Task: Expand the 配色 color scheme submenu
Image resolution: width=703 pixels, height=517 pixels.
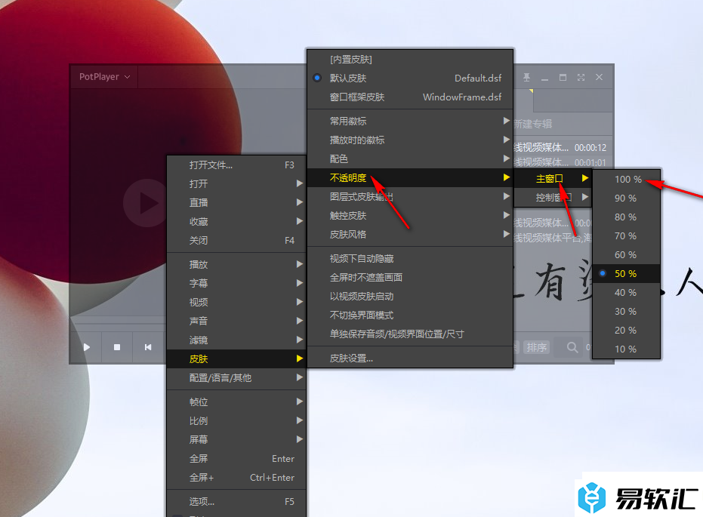Action: pyautogui.click(x=410, y=158)
